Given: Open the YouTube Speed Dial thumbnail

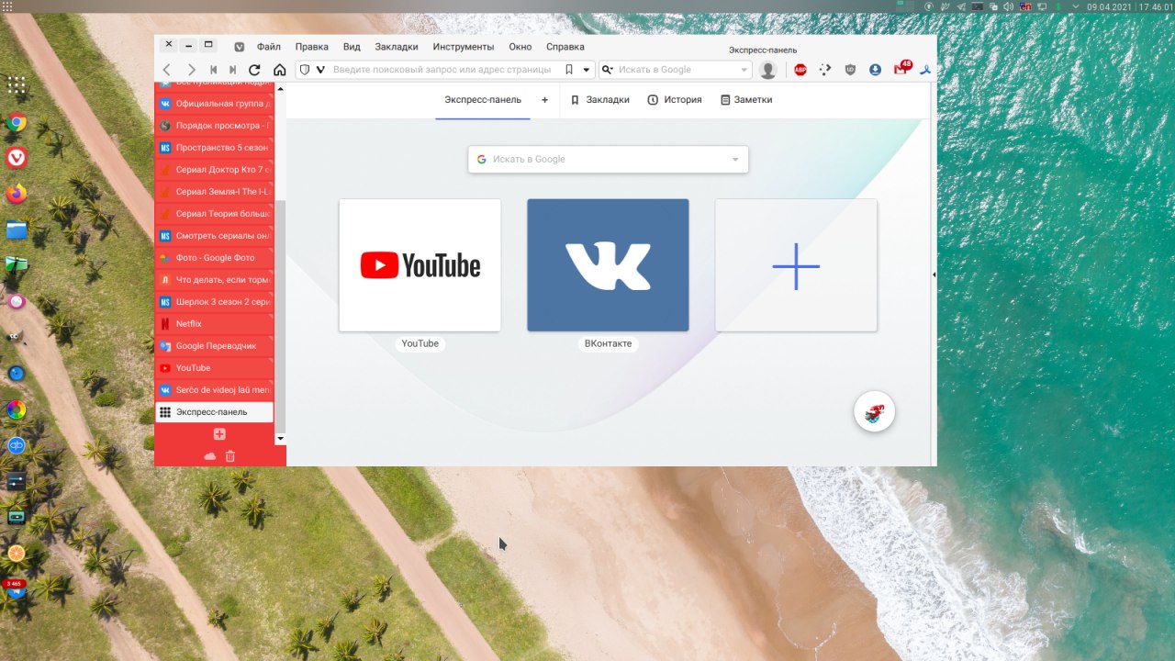Looking at the screenshot, I should point(420,265).
